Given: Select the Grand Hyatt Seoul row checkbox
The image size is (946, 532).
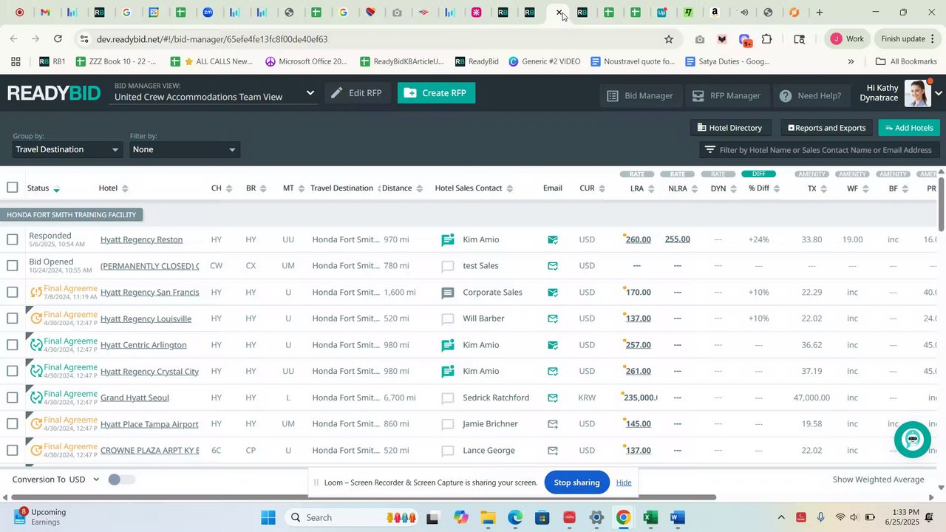Looking at the screenshot, I should [12, 398].
